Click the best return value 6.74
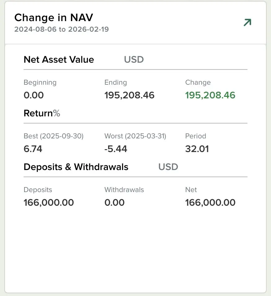271x296 pixels. tap(33, 149)
